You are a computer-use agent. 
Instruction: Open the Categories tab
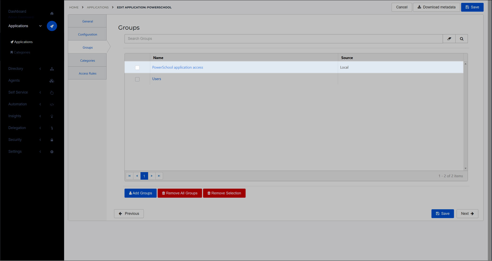tap(87, 60)
